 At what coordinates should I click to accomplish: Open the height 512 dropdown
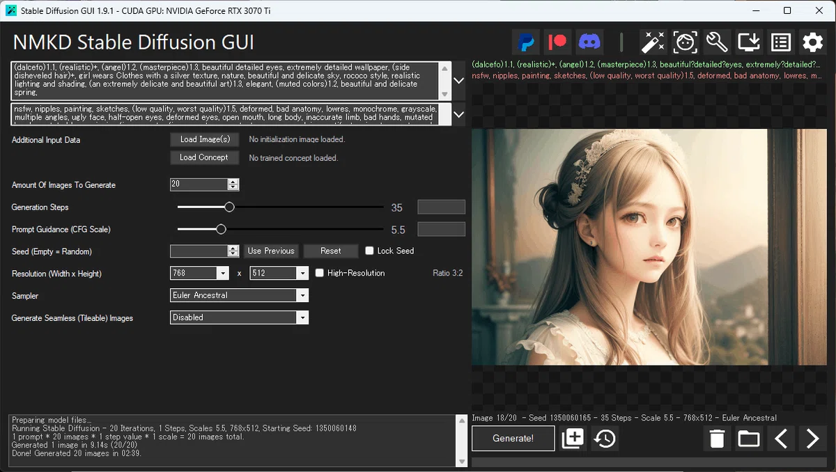tap(302, 274)
